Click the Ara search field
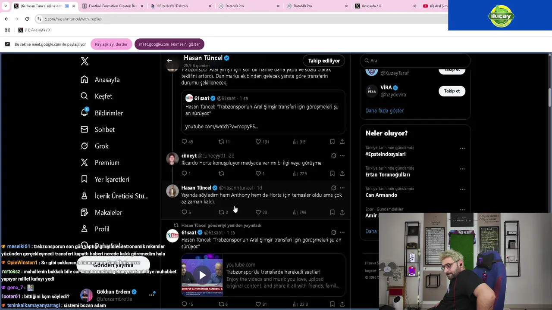 [415, 61]
